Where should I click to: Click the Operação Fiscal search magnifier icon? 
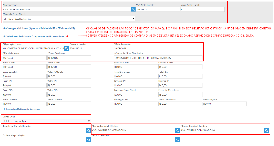(x=67, y=49)
